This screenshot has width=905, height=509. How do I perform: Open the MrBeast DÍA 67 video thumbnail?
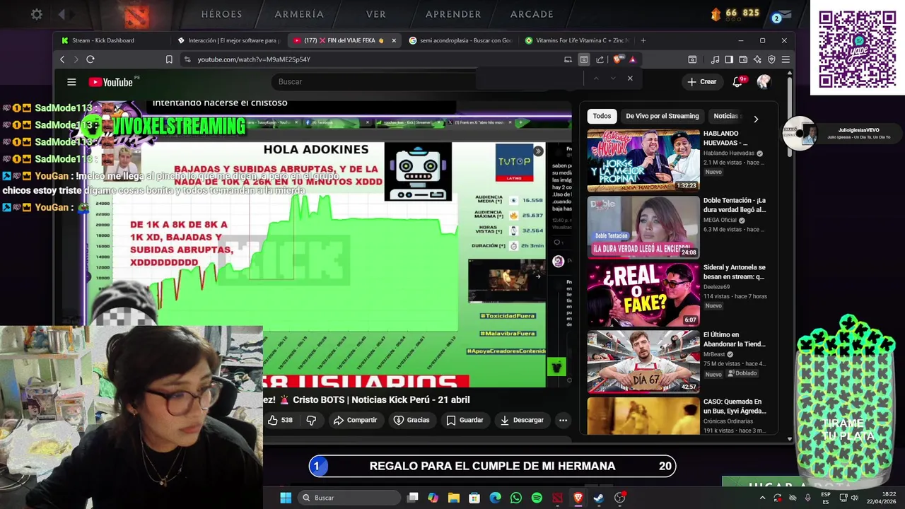(x=643, y=361)
